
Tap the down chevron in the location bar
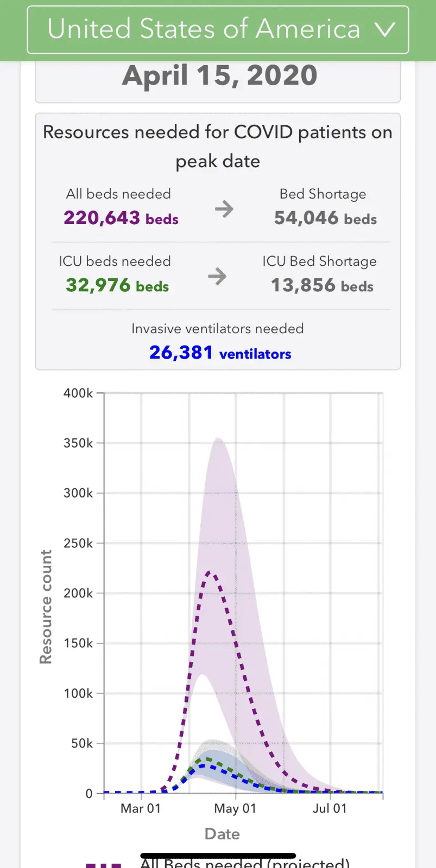385,29
